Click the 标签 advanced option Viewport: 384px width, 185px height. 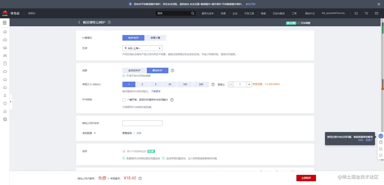(x=139, y=133)
